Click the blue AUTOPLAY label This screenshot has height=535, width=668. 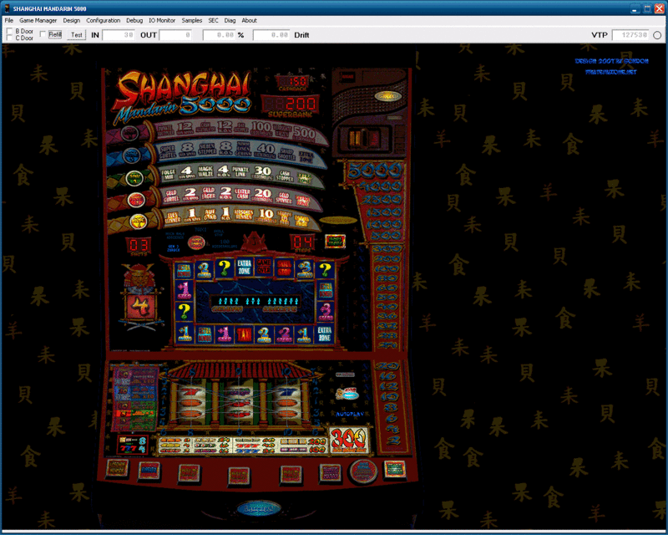tap(350, 415)
